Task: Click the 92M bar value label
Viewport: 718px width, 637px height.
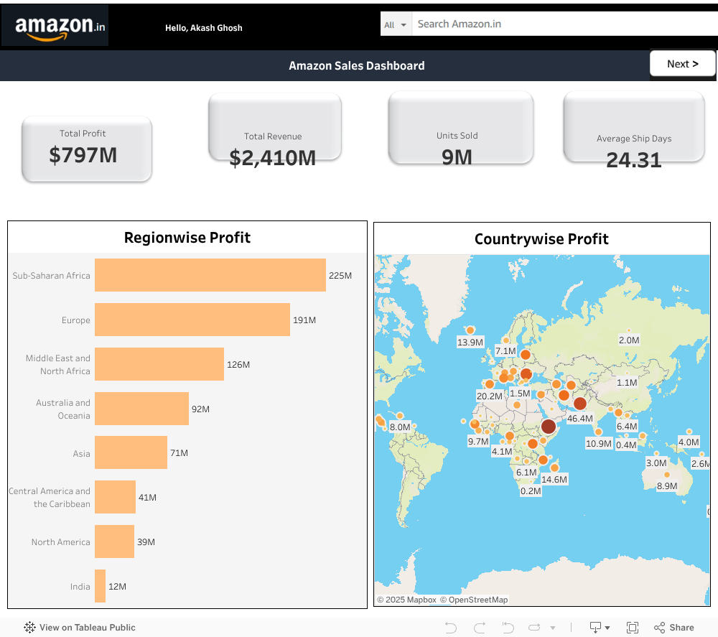Action: pyautogui.click(x=200, y=409)
